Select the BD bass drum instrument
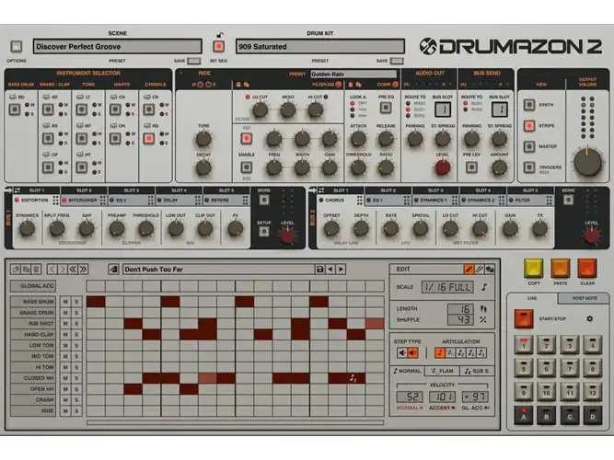 click(x=15, y=109)
